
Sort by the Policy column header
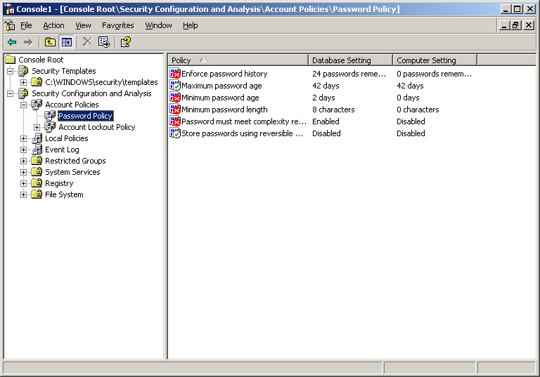[237, 60]
